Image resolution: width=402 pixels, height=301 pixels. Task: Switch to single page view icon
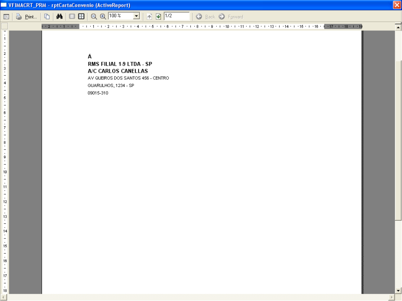point(72,16)
